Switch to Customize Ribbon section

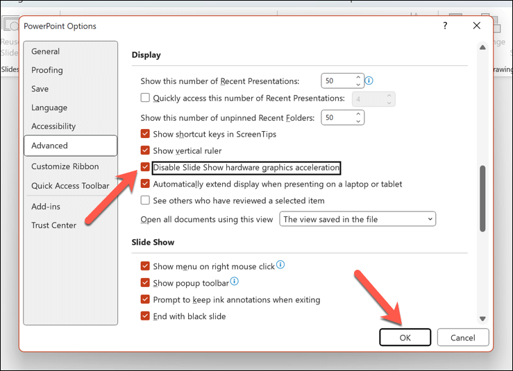point(65,166)
